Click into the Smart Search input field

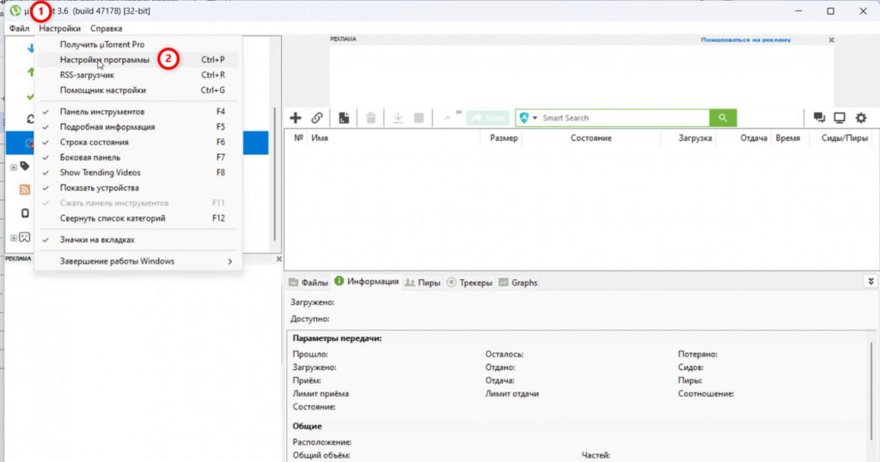pyautogui.click(x=624, y=118)
